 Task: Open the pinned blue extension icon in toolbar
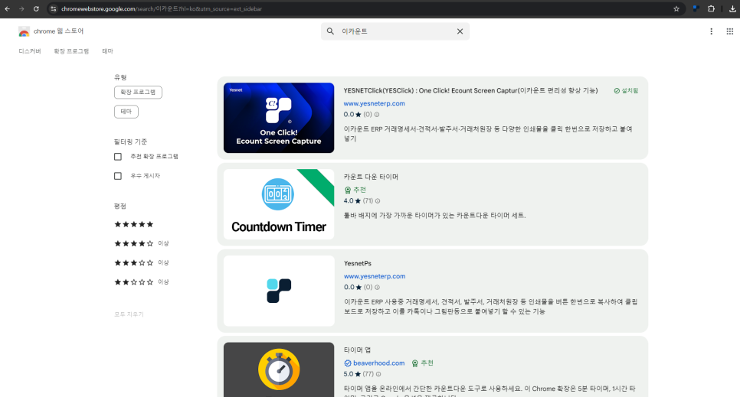point(695,8)
